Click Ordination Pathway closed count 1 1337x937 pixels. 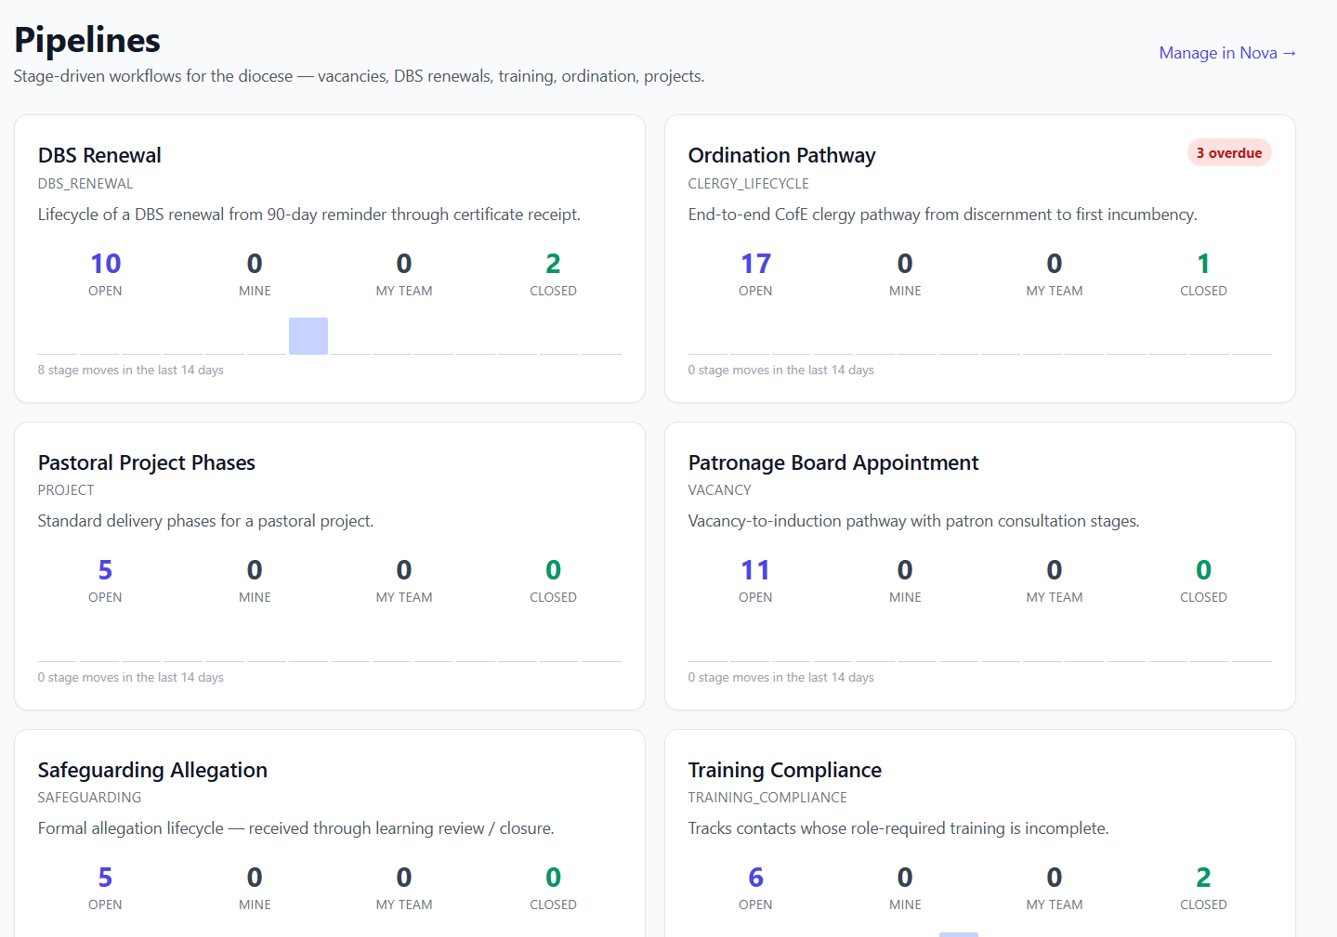click(1203, 264)
